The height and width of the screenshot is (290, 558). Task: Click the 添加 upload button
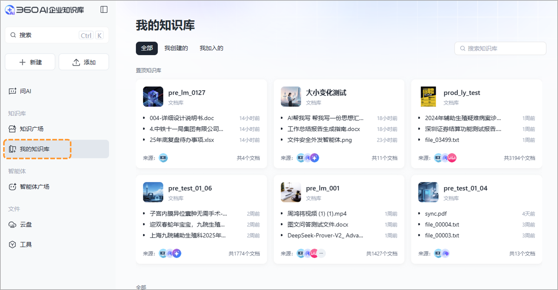[x=84, y=62]
